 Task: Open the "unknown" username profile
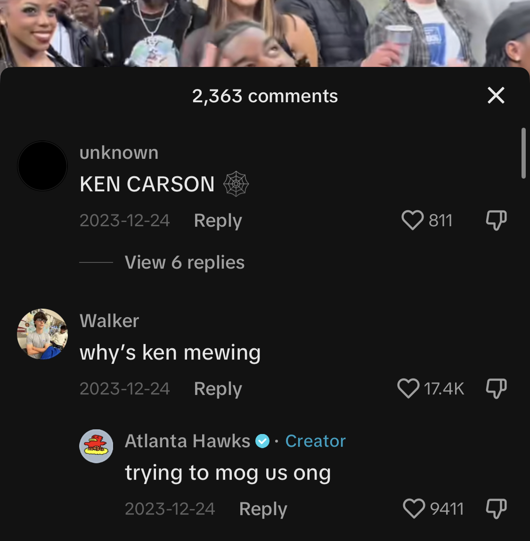coord(119,153)
